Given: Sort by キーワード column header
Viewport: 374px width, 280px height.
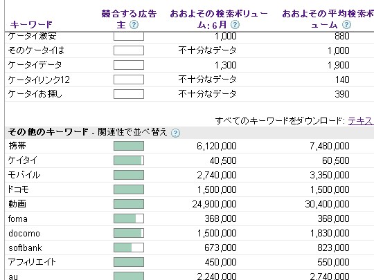Looking at the screenshot, I should click(x=31, y=24).
